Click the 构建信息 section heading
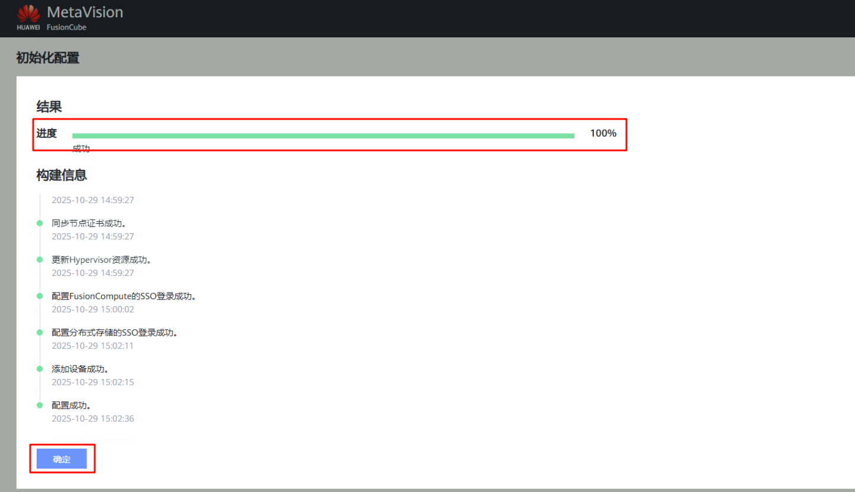Image resolution: width=855 pixels, height=492 pixels. click(62, 175)
